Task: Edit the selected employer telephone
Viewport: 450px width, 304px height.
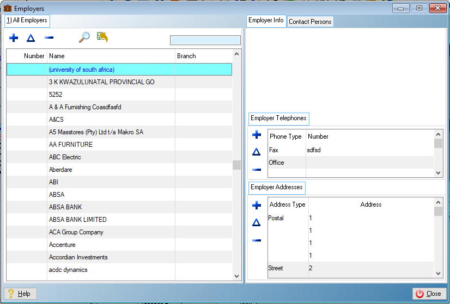Action: pos(257,152)
